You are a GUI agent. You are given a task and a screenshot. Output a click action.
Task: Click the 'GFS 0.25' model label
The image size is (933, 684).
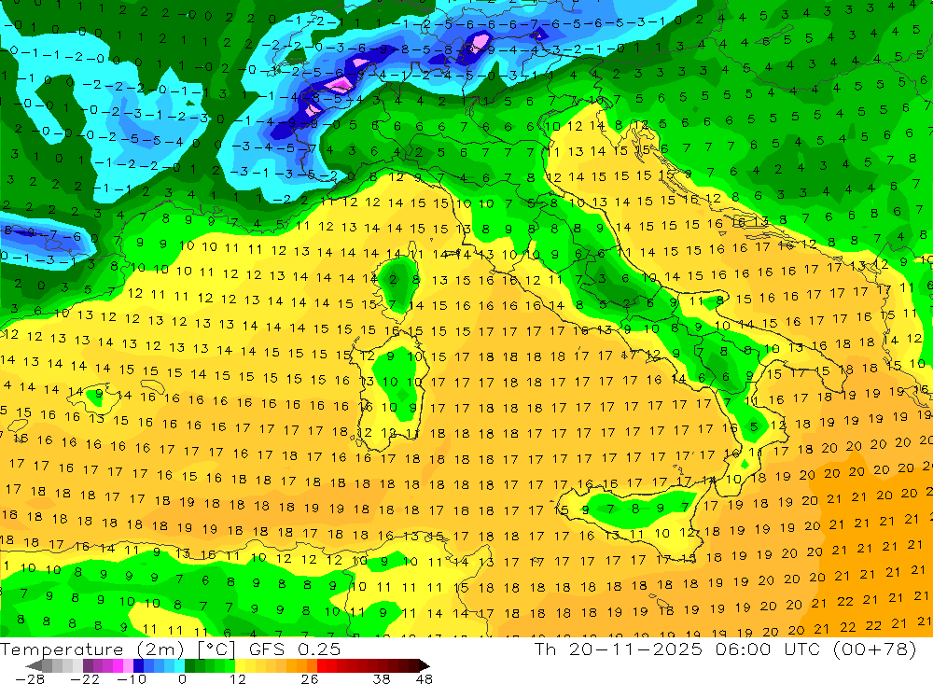click(295, 649)
